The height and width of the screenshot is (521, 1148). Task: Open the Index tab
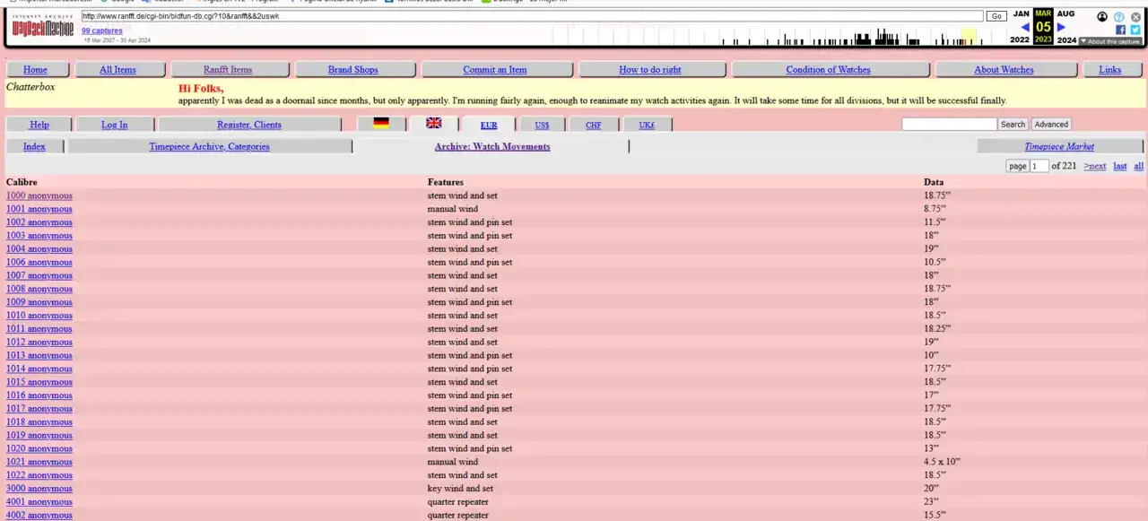pyautogui.click(x=35, y=146)
